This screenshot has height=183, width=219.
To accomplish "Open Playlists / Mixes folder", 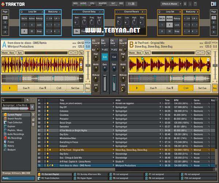I will pyautogui.click(x=15, y=130).
